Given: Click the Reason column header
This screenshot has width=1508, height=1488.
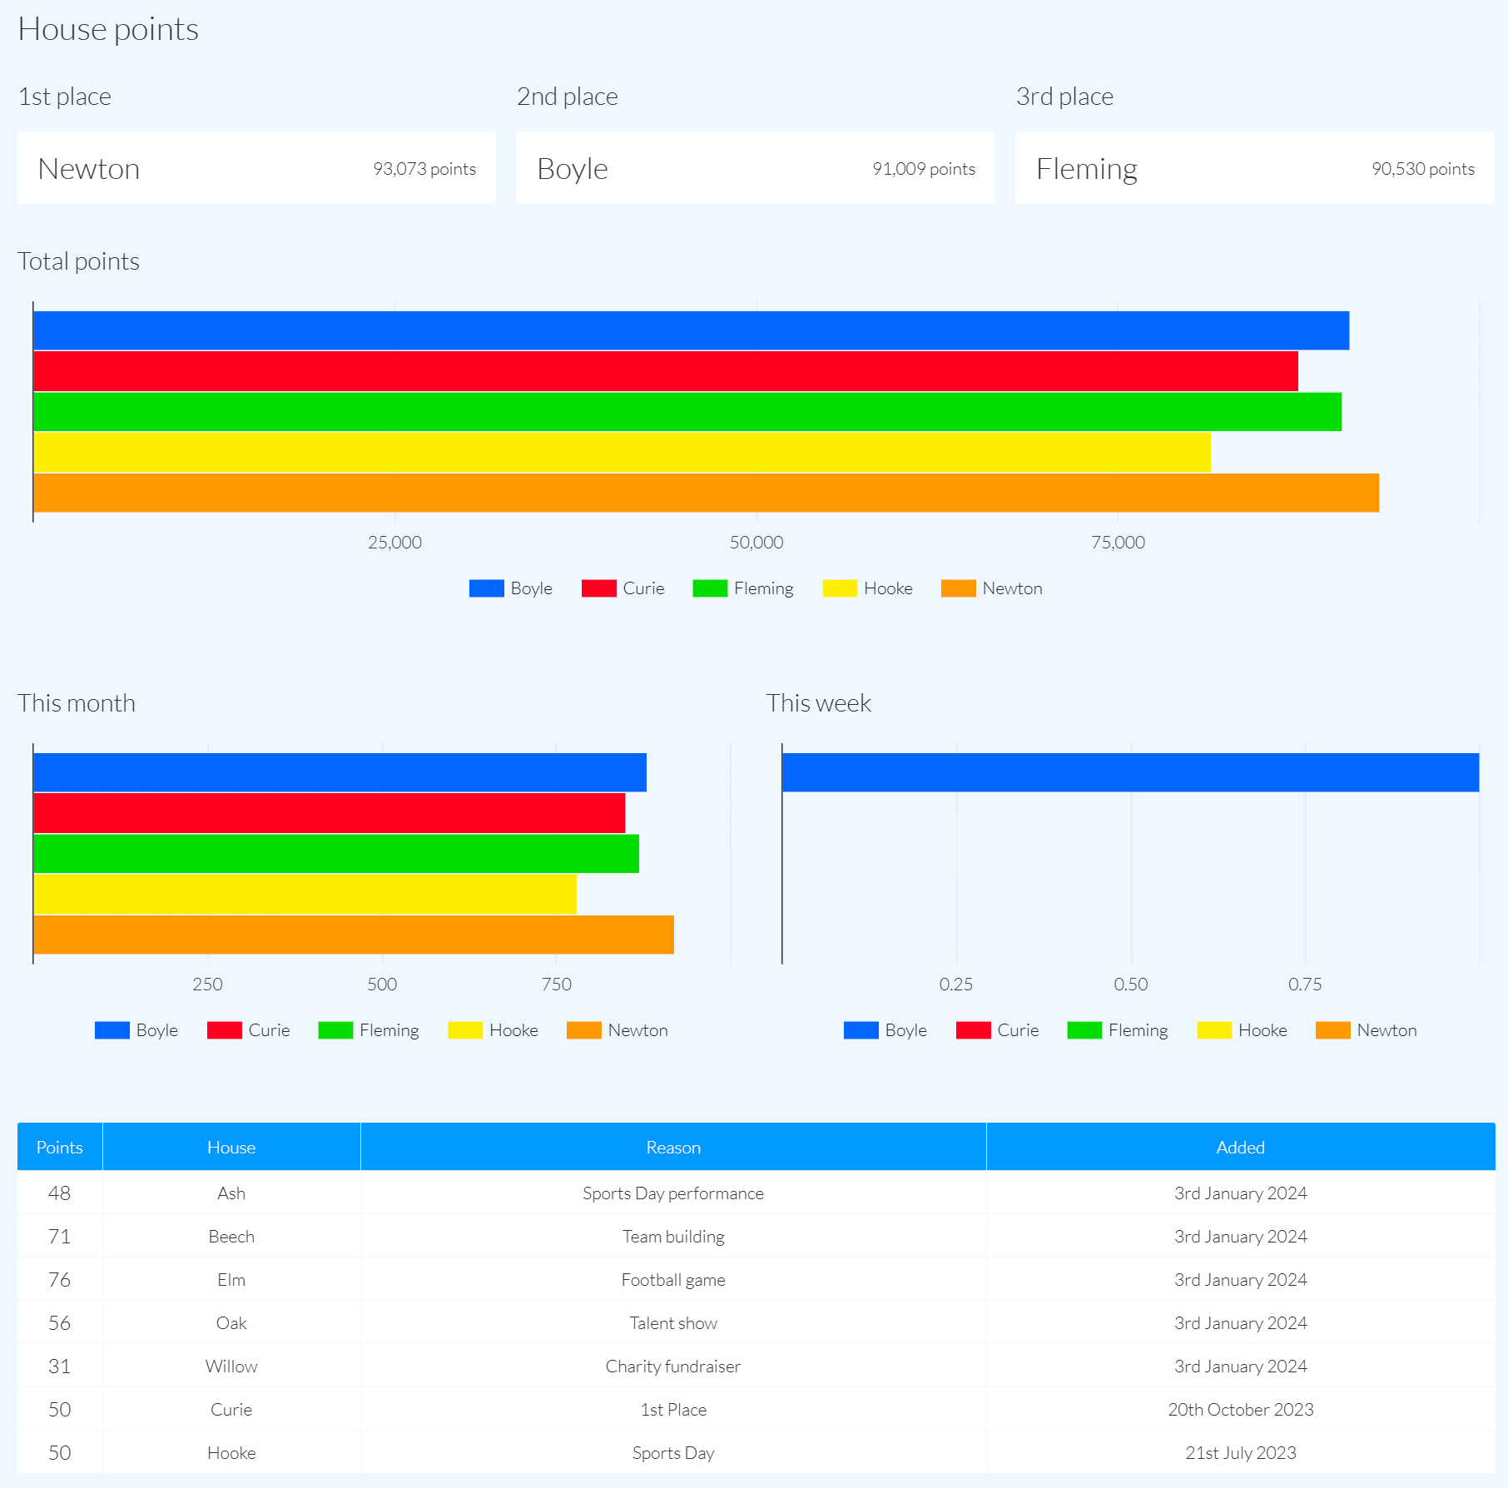Looking at the screenshot, I should (x=673, y=1147).
